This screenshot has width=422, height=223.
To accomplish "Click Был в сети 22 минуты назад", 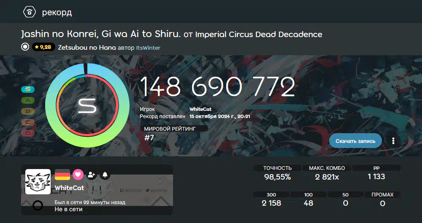I will (x=90, y=202).
